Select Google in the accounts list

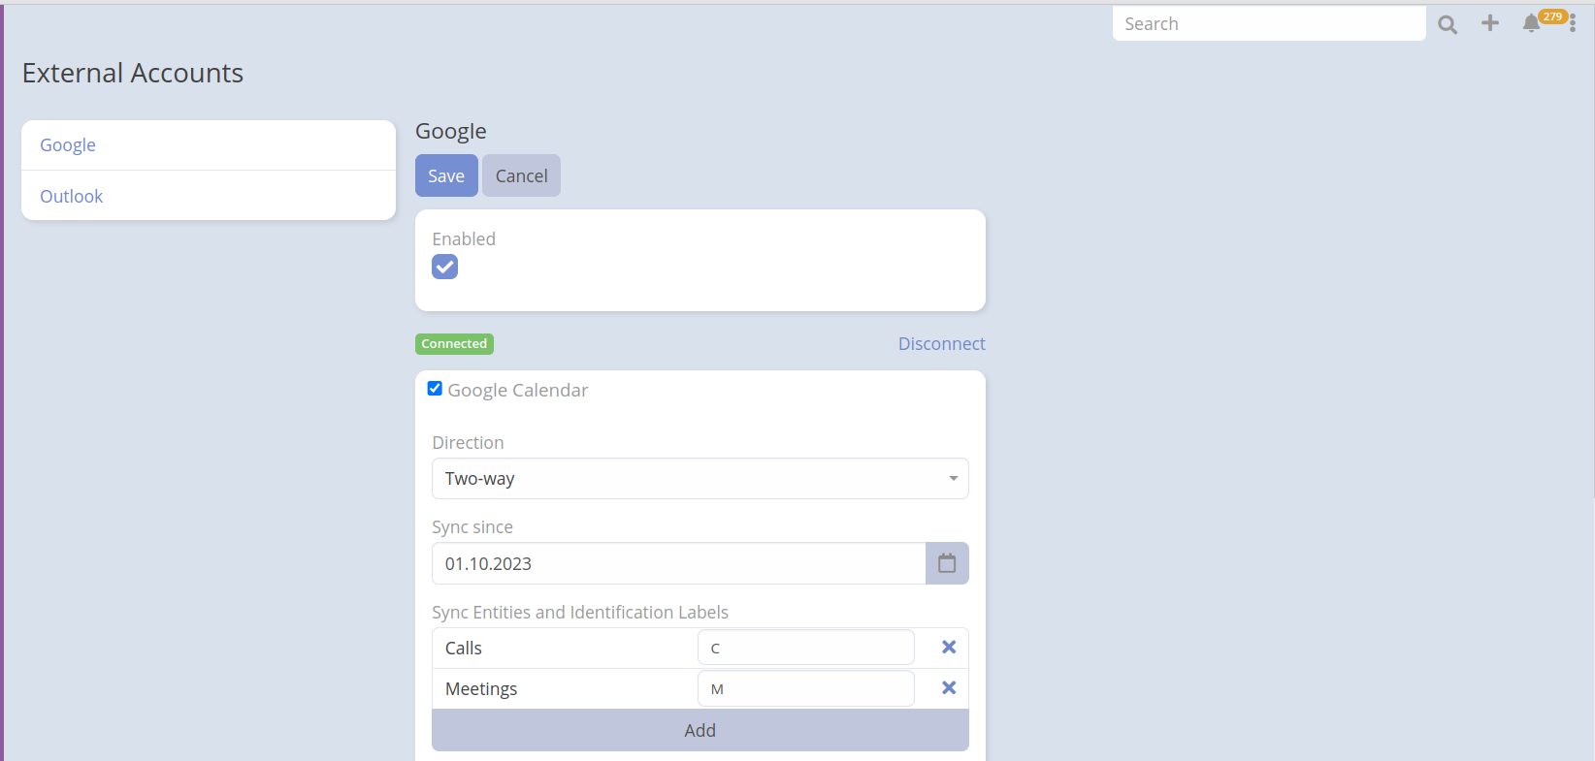[68, 145]
